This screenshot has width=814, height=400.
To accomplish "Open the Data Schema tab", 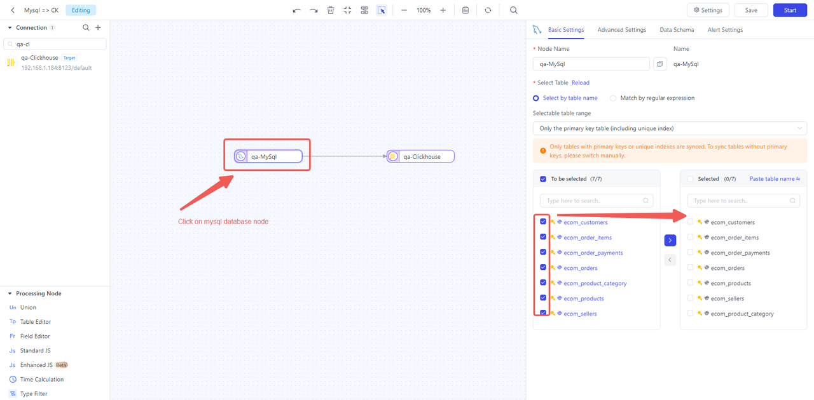I will coord(677,30).
